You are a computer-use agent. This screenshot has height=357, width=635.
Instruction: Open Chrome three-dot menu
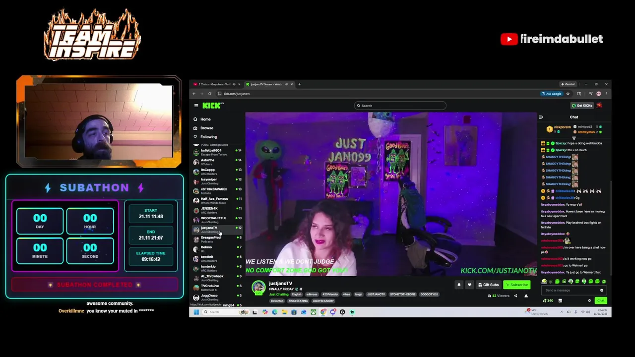606,94
